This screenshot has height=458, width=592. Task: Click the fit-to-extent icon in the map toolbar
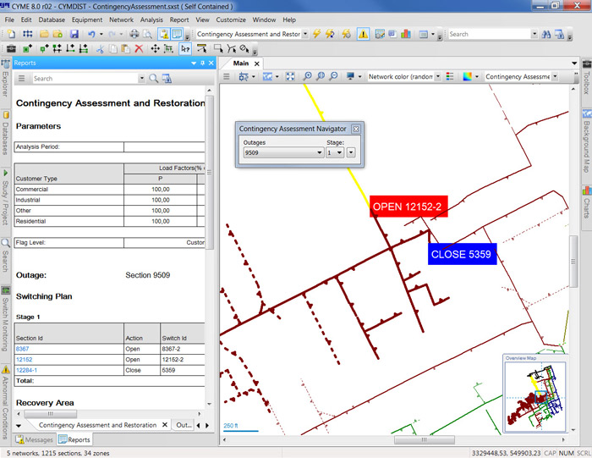point(290,77)
